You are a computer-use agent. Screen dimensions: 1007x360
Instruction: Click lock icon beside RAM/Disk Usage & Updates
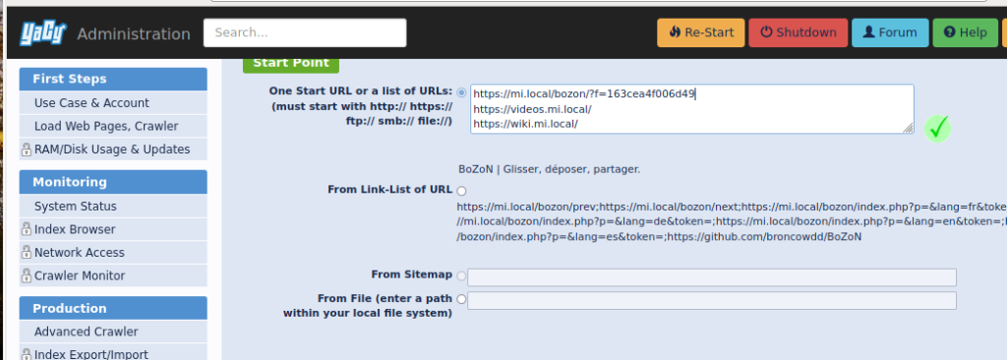(27, 150)
